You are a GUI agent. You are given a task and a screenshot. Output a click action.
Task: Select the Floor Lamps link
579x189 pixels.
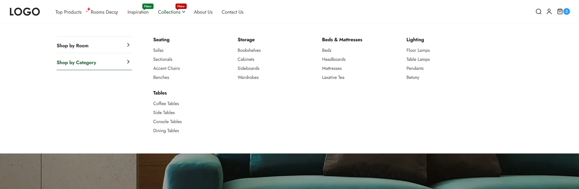point(418,50)
